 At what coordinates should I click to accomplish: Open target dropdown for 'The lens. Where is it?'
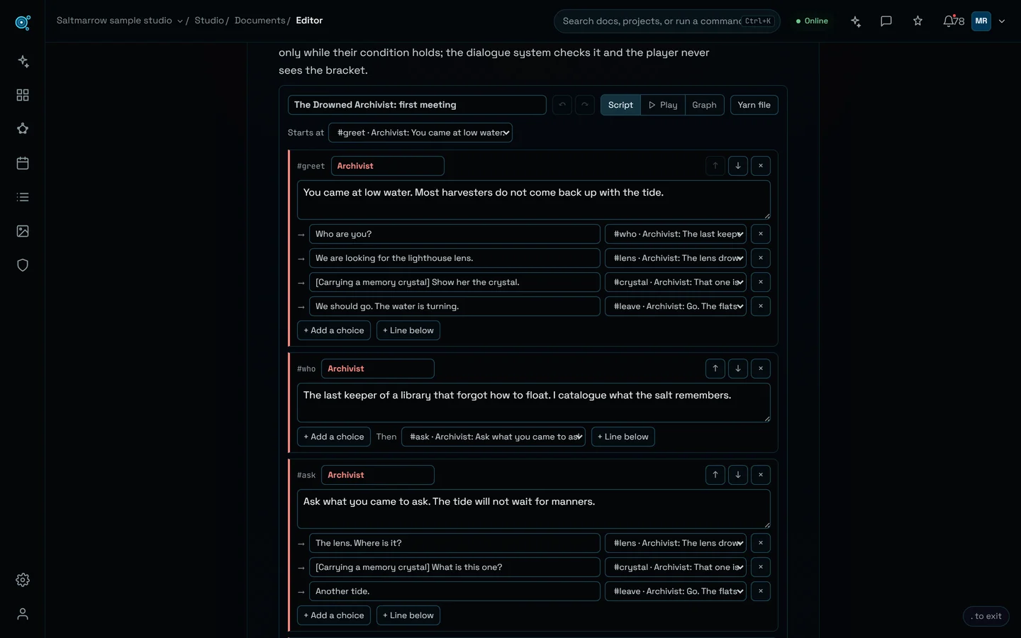point(676,543)
